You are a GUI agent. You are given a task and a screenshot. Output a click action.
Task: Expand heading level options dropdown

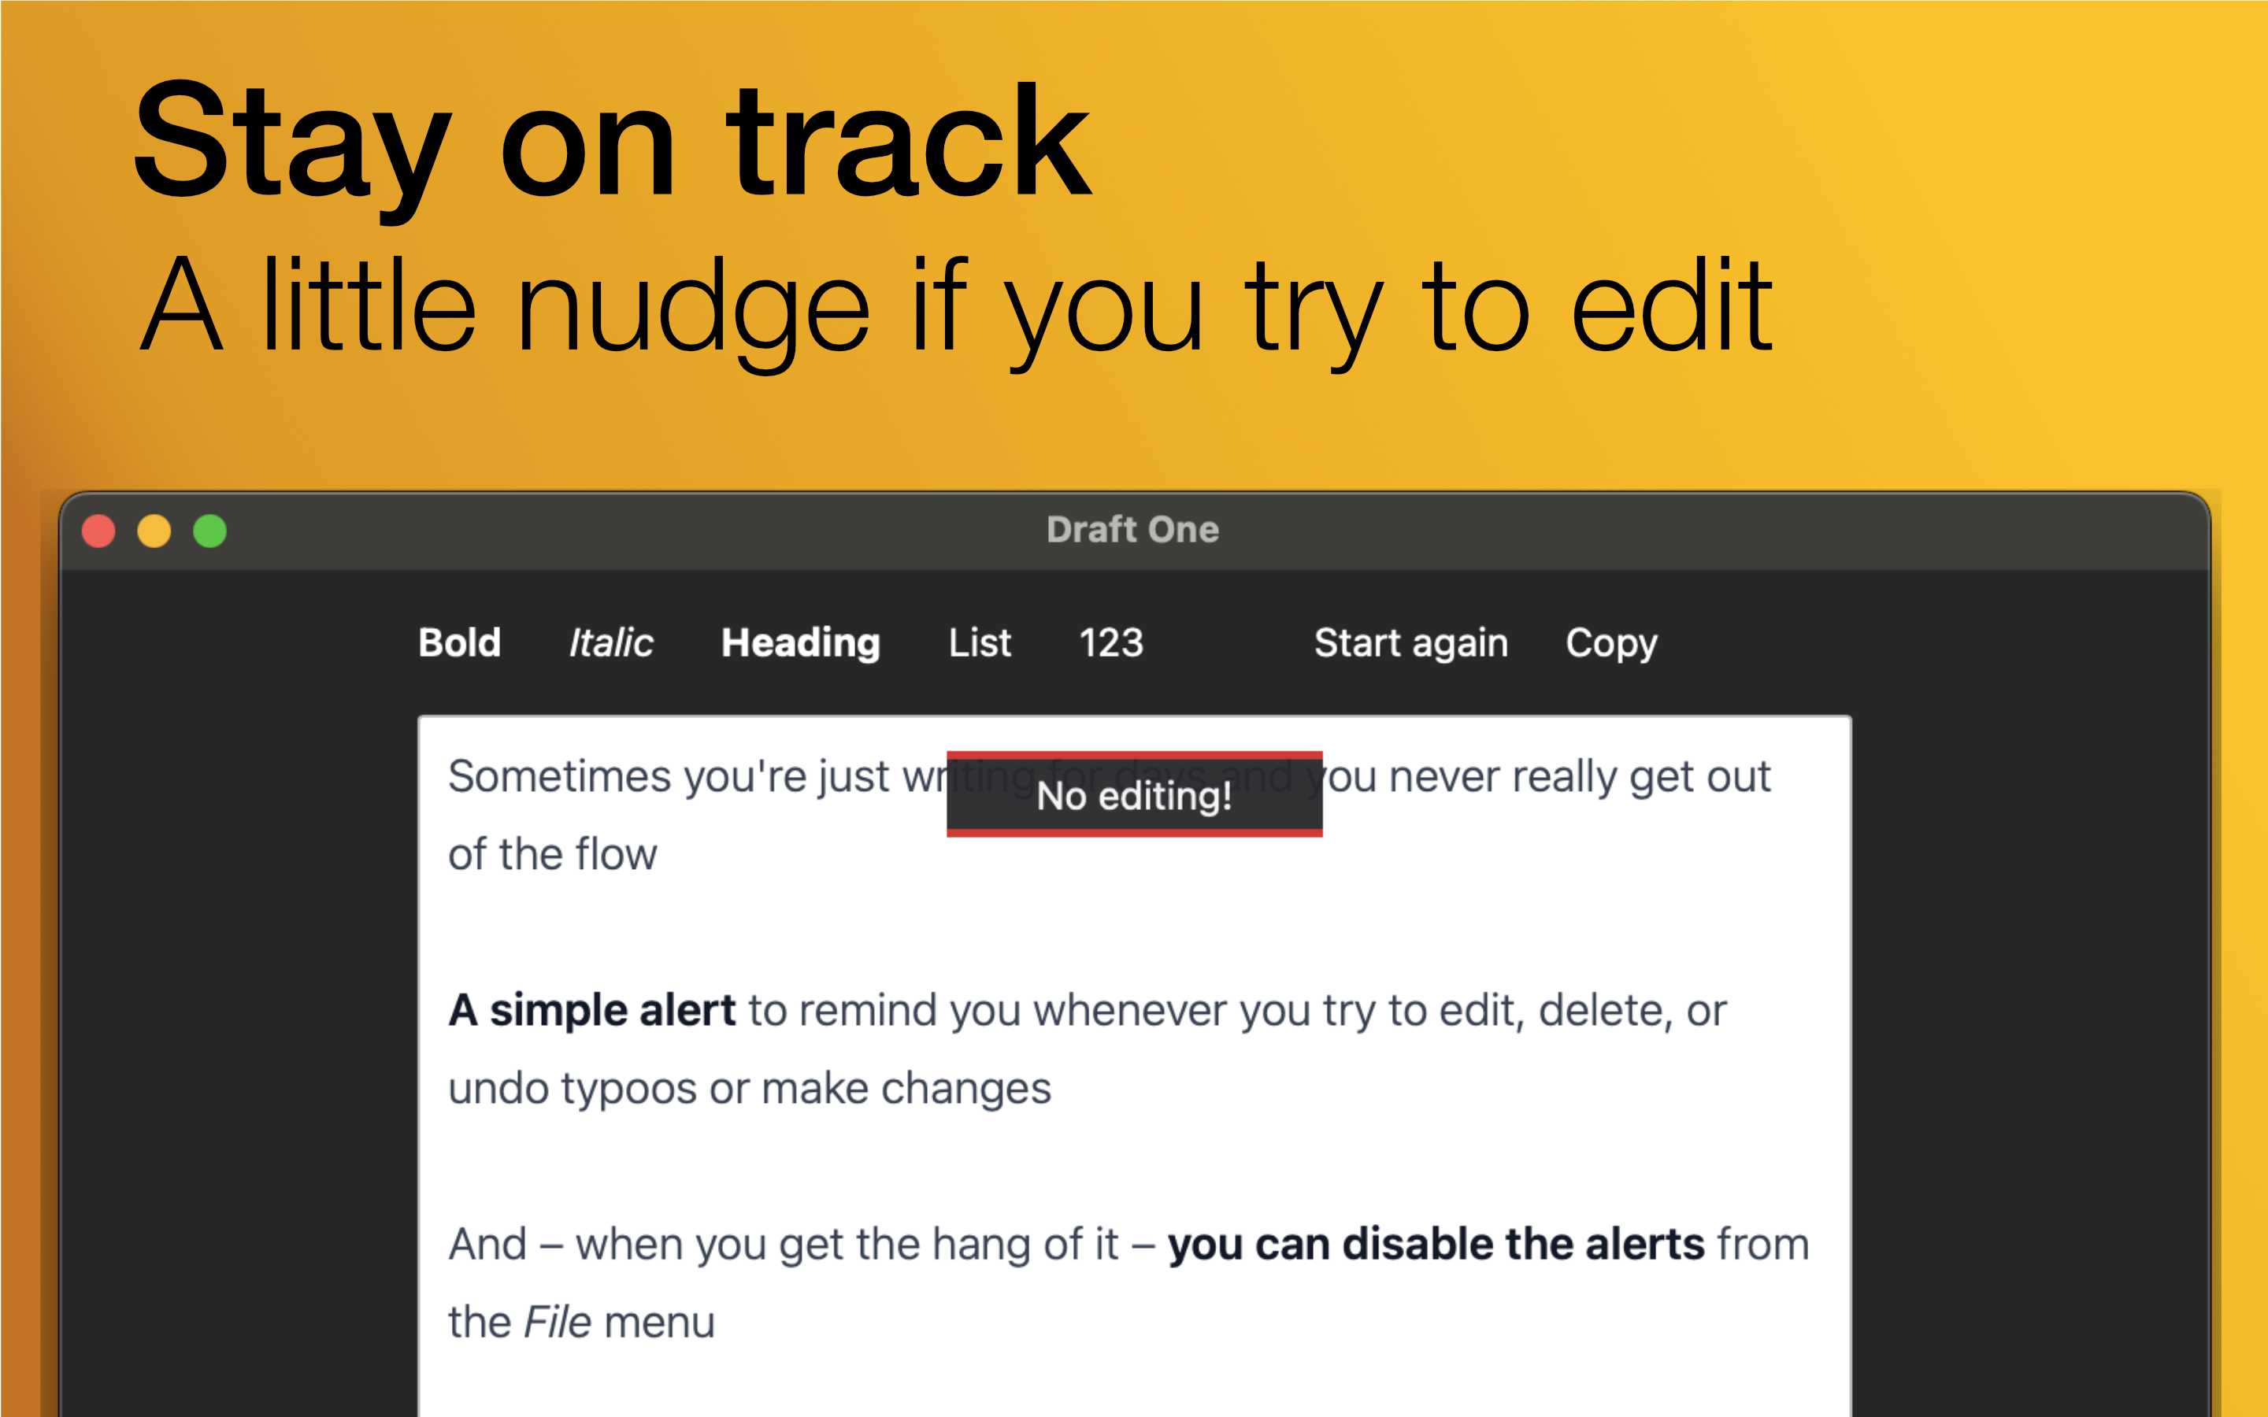799,640
